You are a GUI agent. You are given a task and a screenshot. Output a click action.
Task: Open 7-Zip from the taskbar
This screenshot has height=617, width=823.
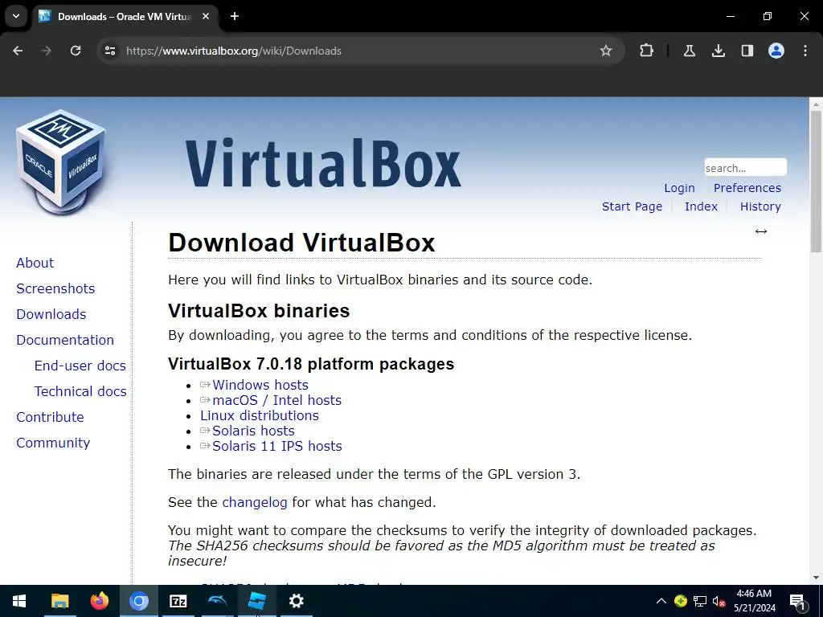[178, 601]
